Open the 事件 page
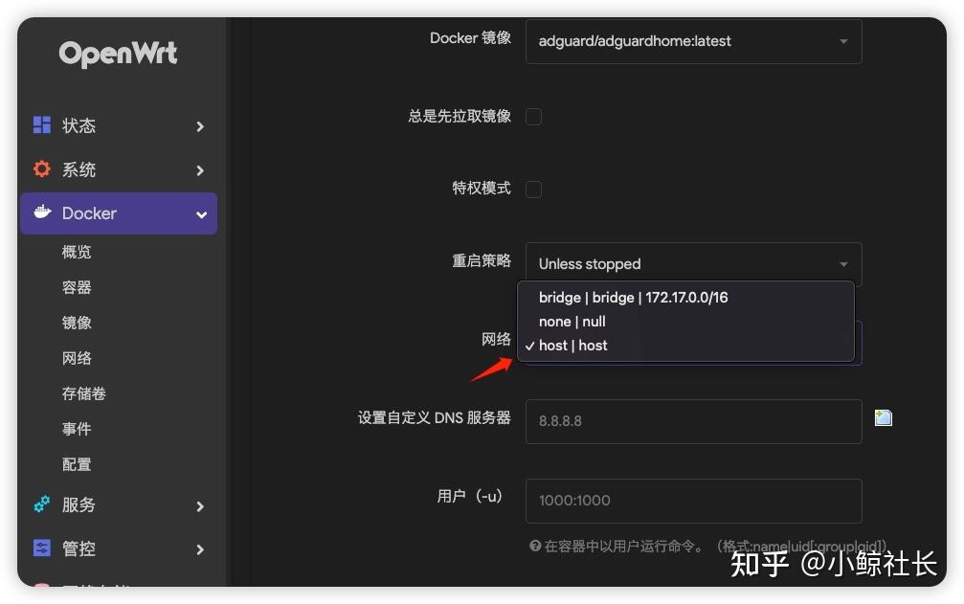This screenshot has height=604, width=964. point(78,429)
